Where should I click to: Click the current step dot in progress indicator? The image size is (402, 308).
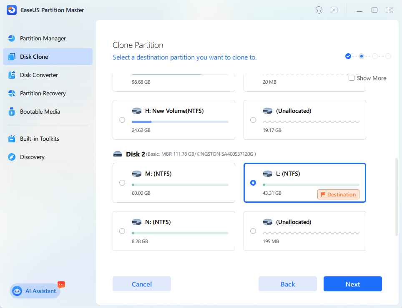[362, 56]
